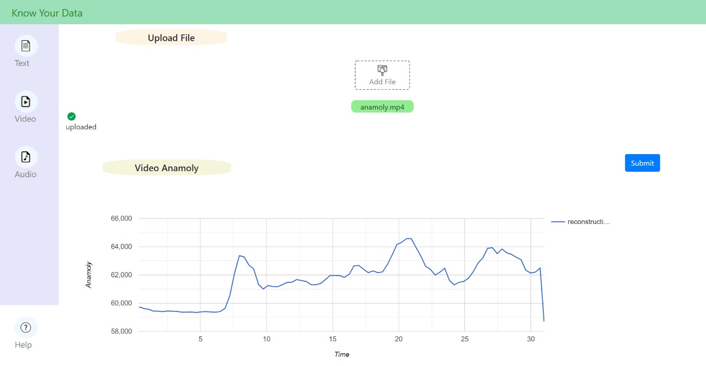
Task: Click the chart line's first peak near time 8
Action: coord(240,256)
